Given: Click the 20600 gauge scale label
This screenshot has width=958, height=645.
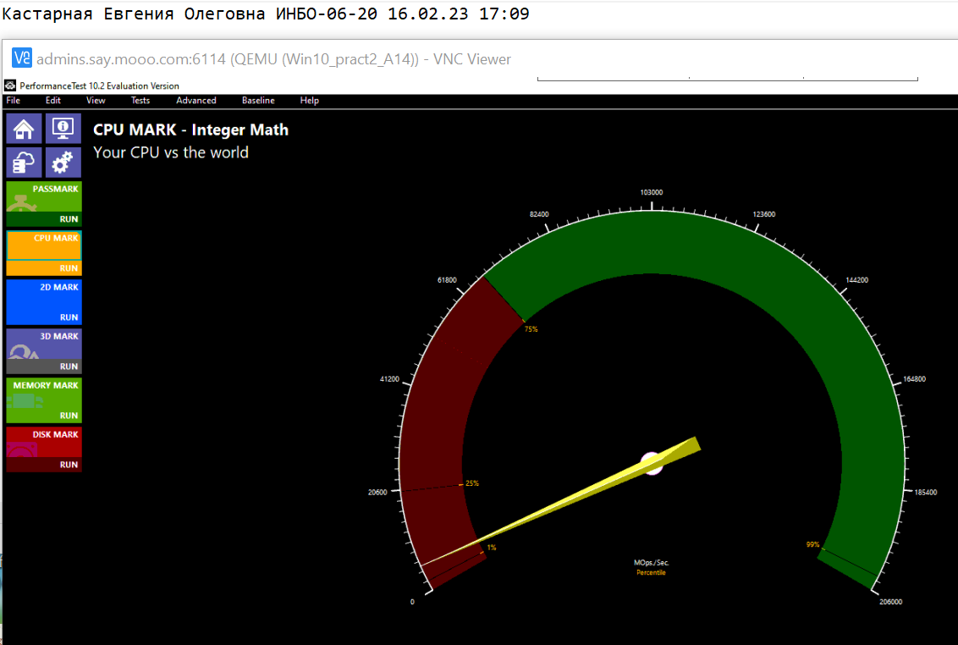Looking at the screenshot, I should coord(377,492).
